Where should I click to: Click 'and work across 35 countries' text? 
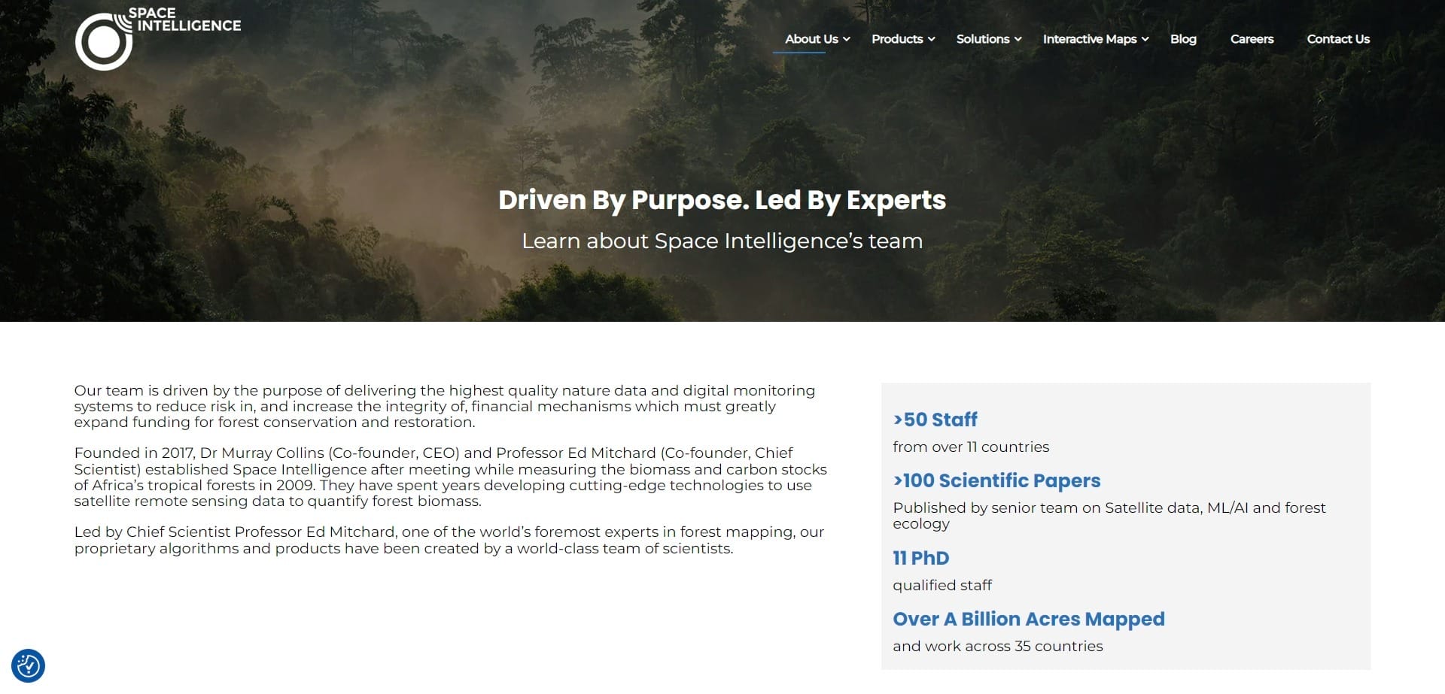998,646
